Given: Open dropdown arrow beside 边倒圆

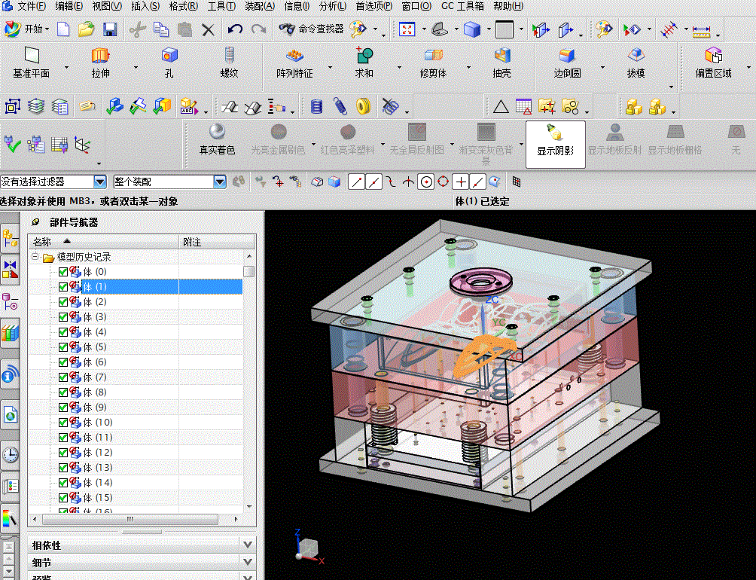Looking at the screenshot, I should 602,67.
